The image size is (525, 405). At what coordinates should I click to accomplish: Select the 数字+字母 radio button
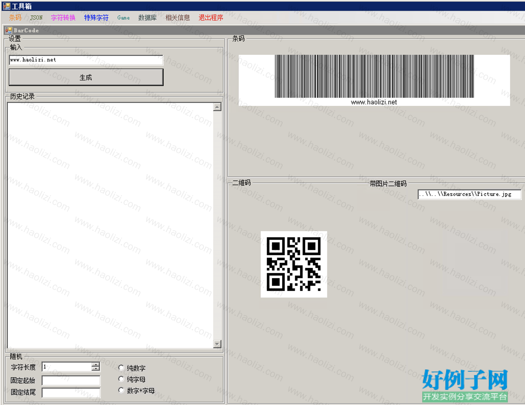tap(121, 390)
